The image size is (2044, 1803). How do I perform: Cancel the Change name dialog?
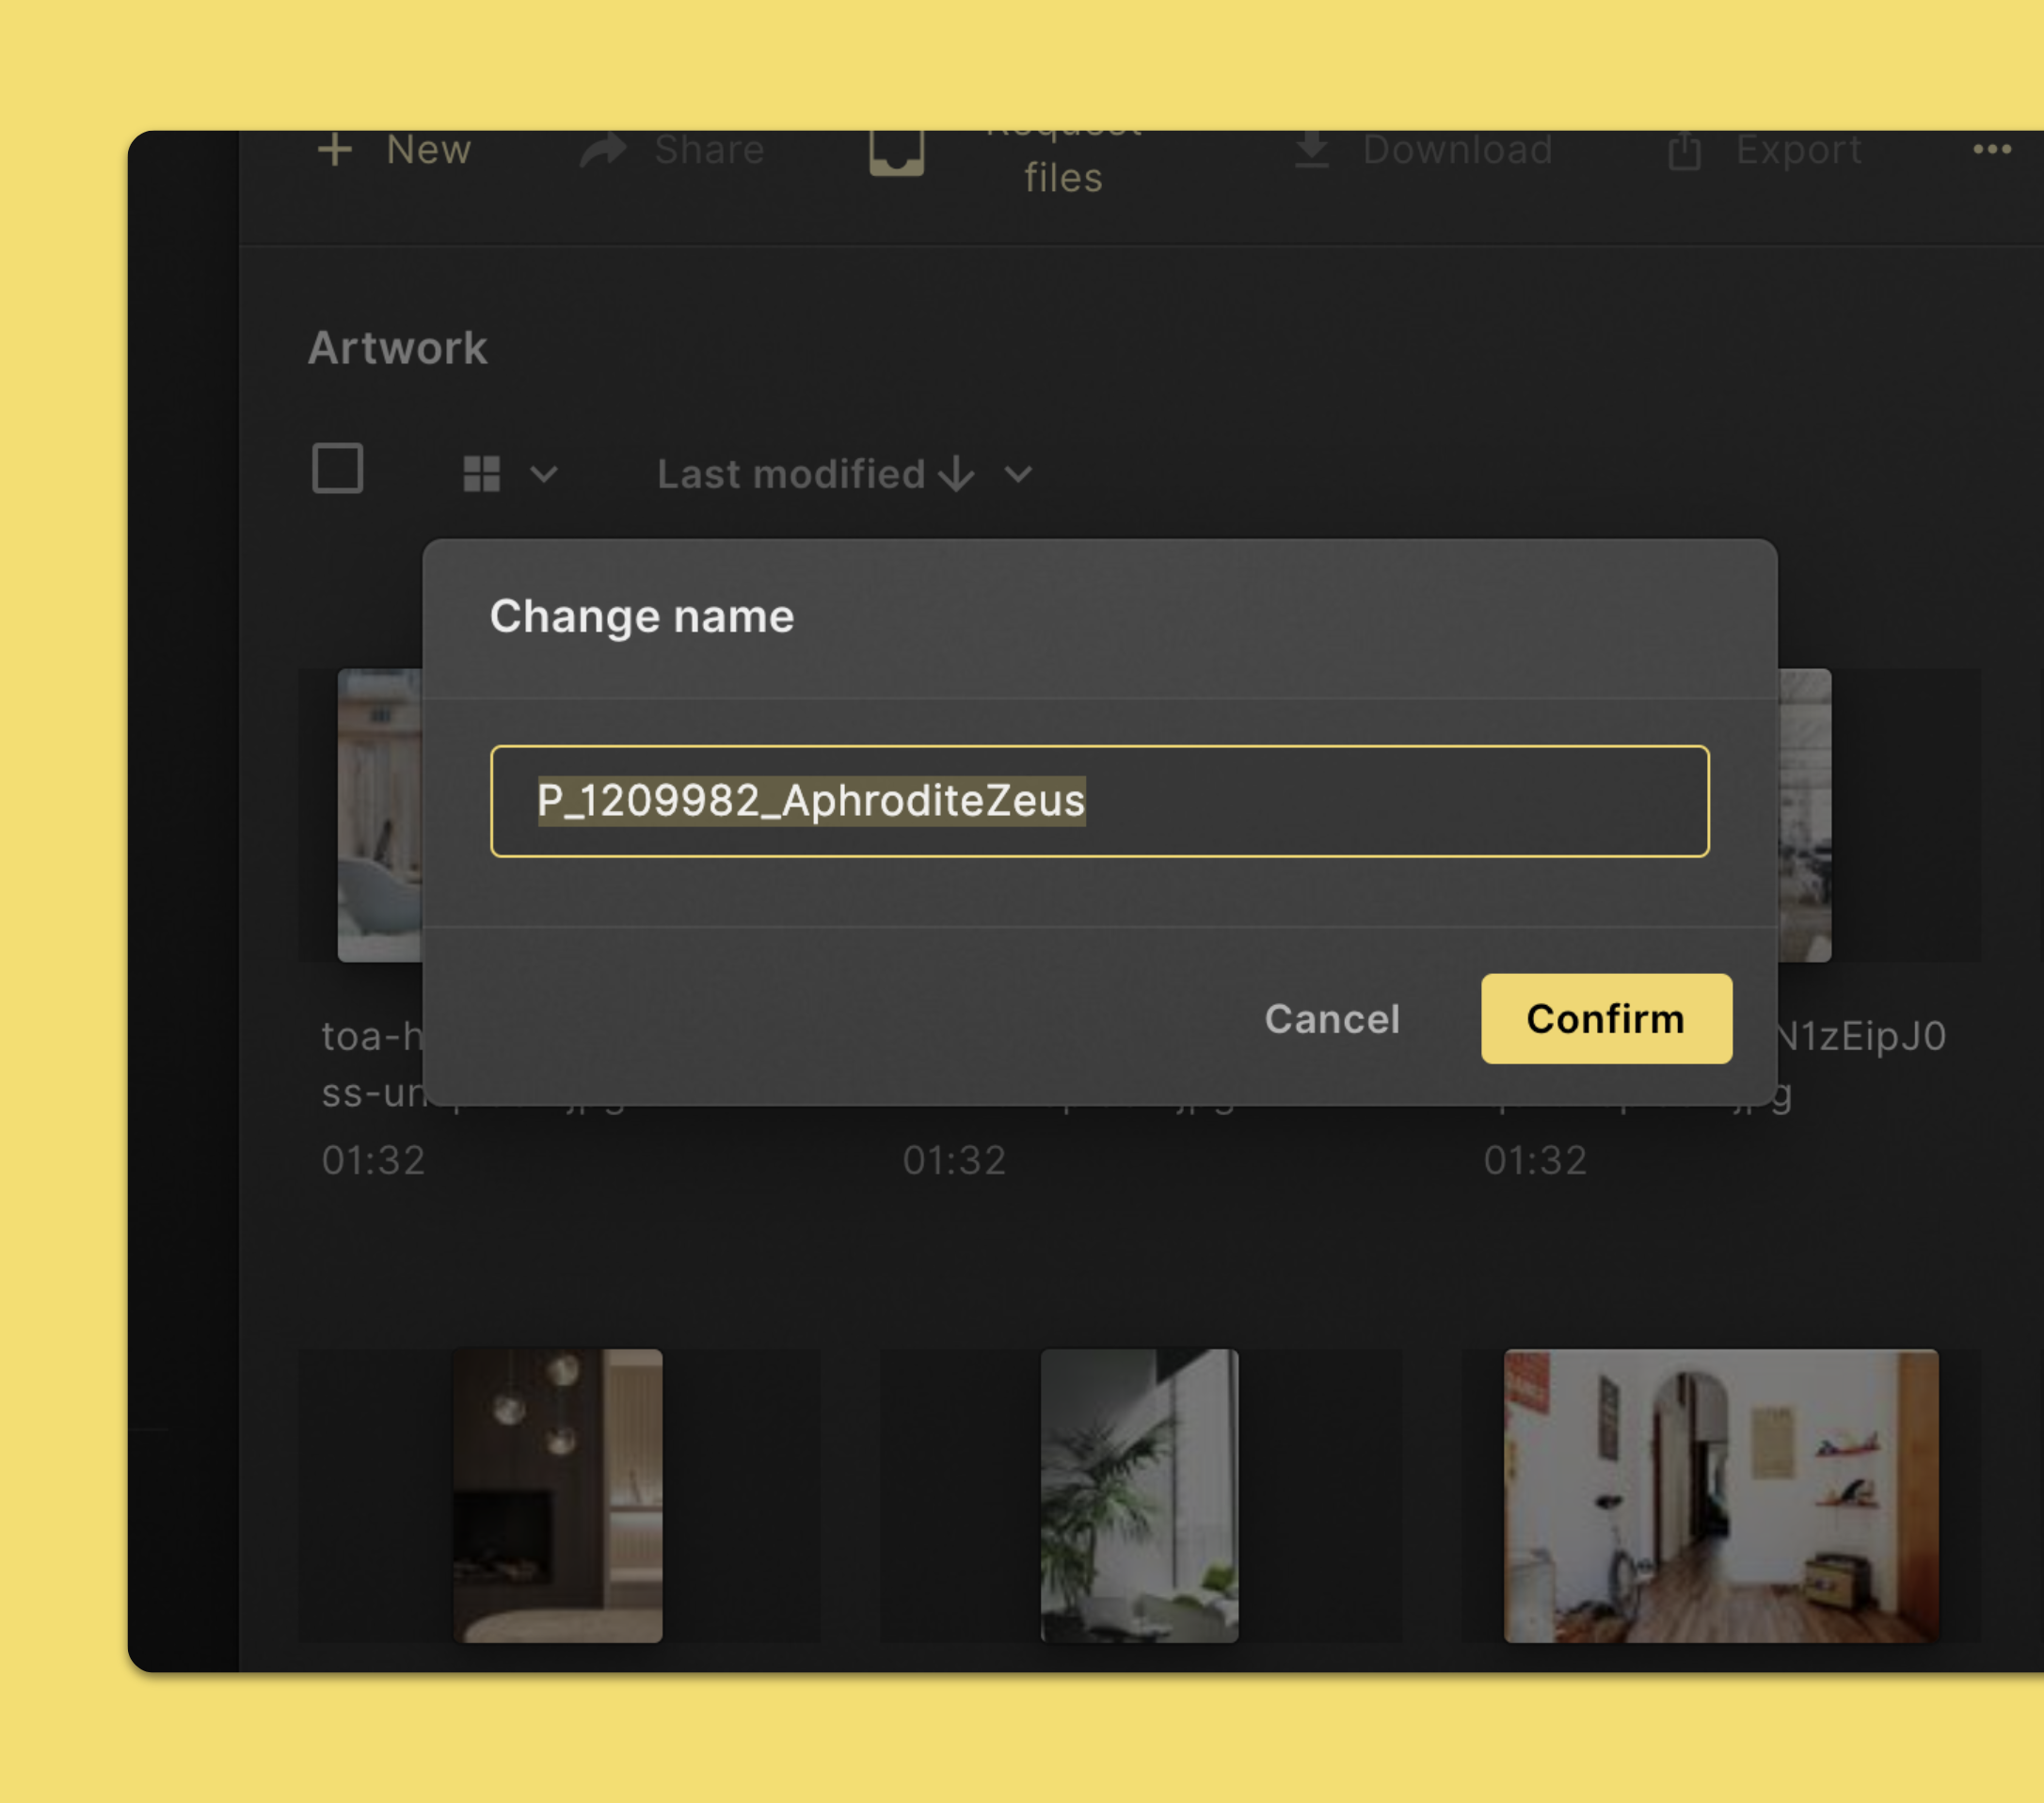point(1332,1019)
